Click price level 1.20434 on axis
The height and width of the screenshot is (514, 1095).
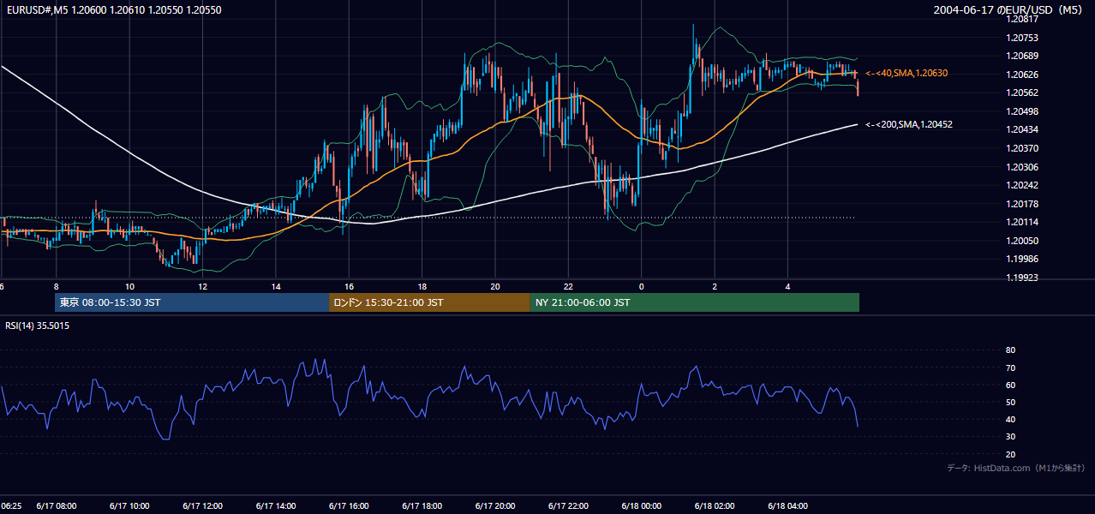[x=1021, y=129]
